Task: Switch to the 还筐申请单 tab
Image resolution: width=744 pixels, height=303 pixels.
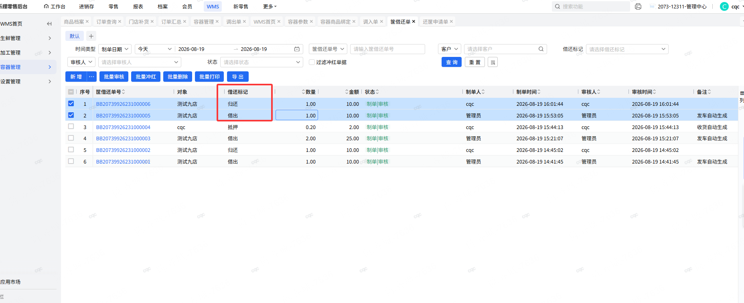Action: (435, 22)
